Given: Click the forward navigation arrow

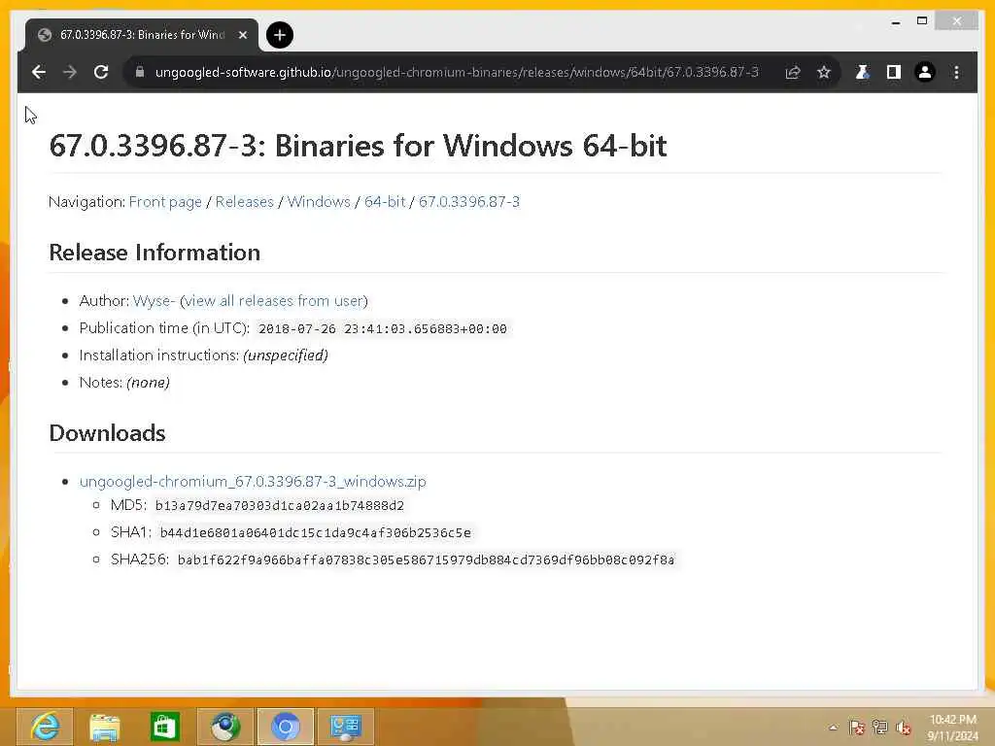Looking at the screenshot, I should click(x=70, y=72).
